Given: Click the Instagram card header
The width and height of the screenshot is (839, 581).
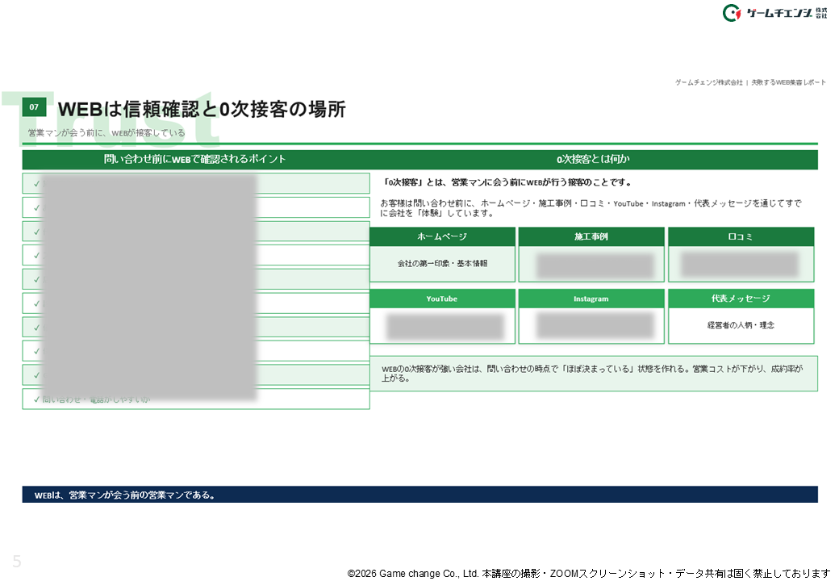Looking at the screenshot, I should [x=591, y=299].
